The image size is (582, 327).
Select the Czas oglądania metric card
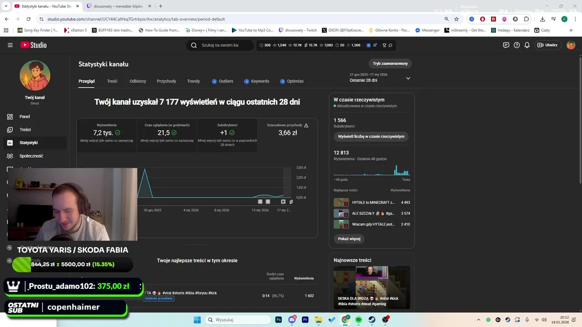point(167,135)
